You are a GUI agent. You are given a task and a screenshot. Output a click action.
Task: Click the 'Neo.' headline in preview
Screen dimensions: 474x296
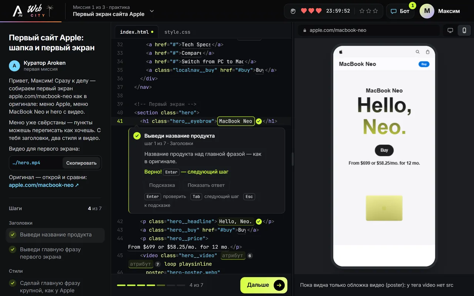tap(384, 127)
